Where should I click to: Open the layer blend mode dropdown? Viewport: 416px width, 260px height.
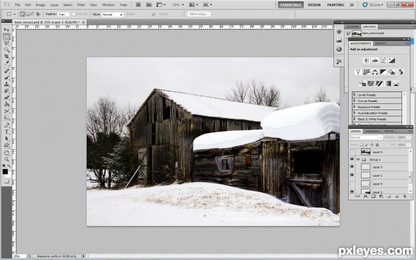(366, 137)
